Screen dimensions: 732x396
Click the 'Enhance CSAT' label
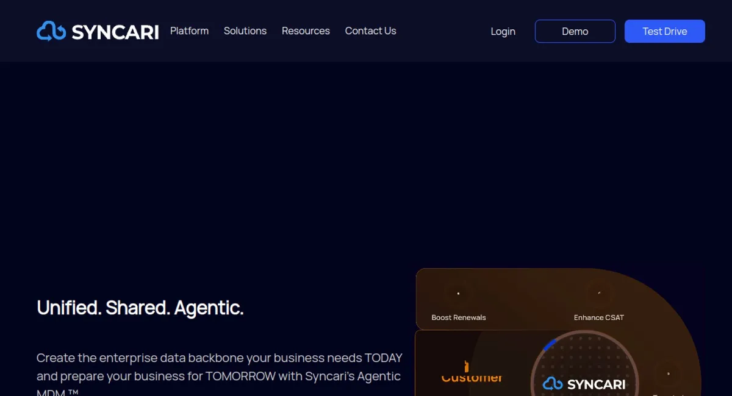(x=599, y=317)
